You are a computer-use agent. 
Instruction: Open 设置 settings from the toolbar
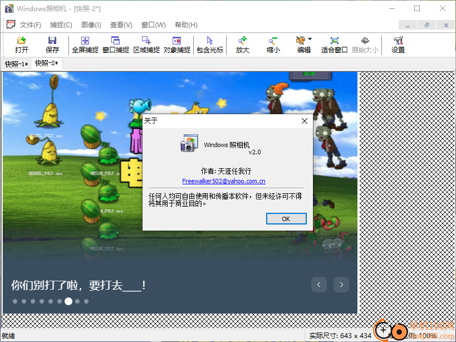398,45
